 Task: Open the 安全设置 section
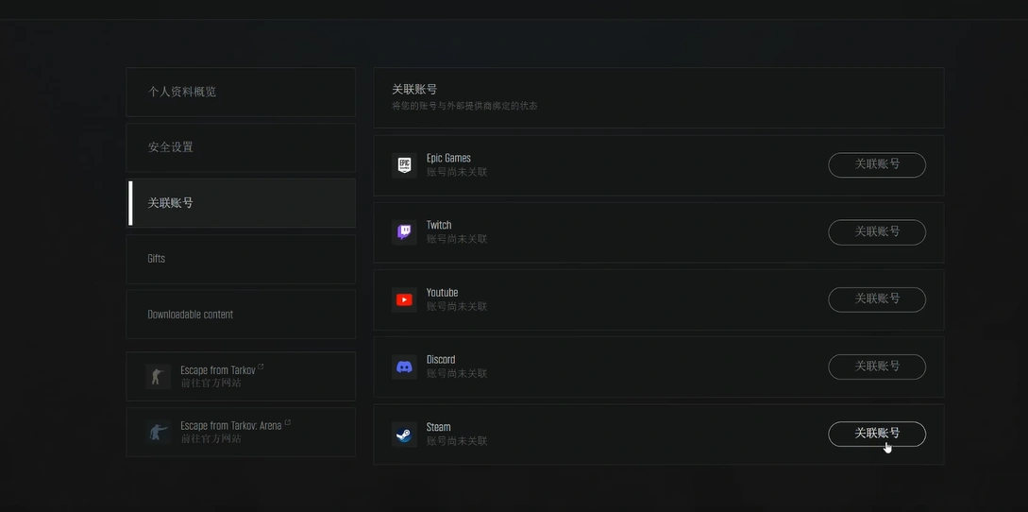point(241,147)
